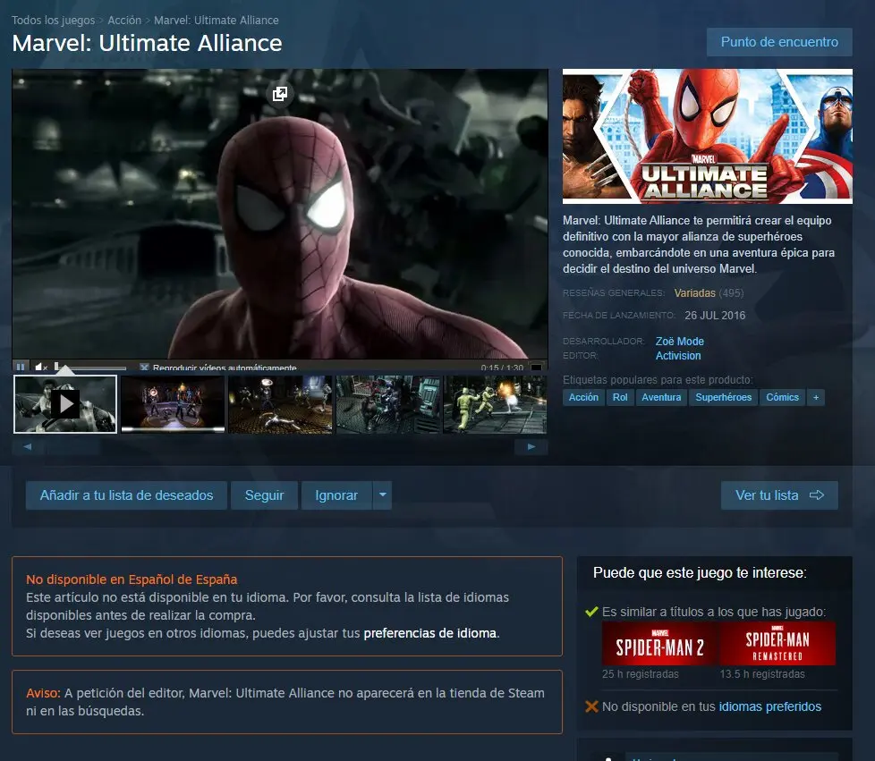
Task: Click 25 h registradas text
Action: (x=640, y=674)
